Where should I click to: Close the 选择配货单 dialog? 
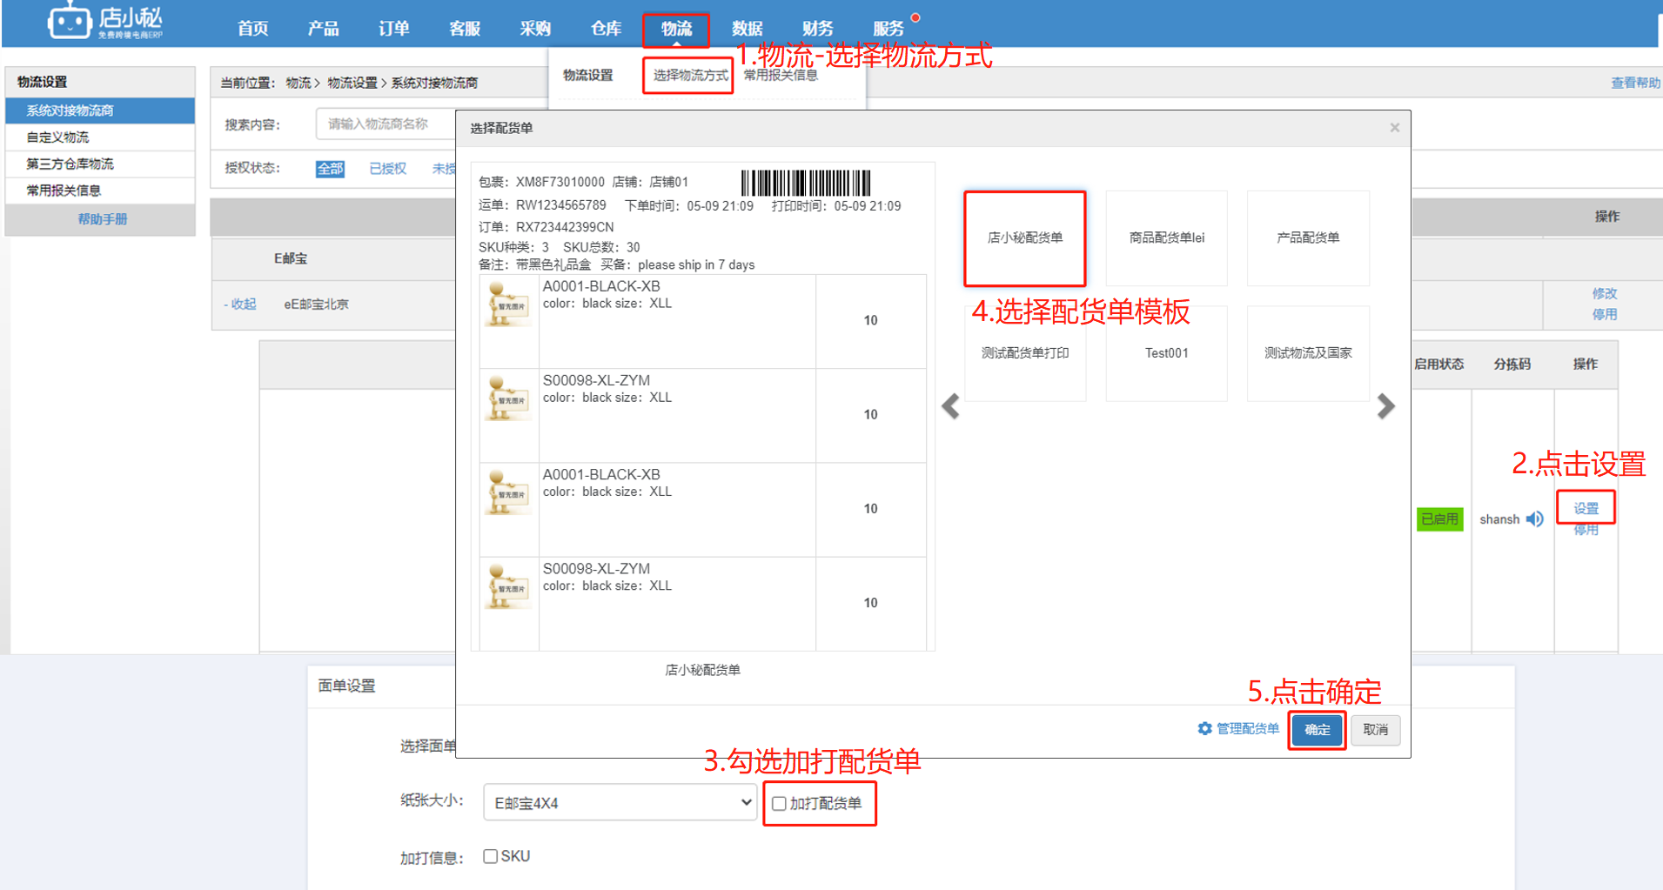(x=1395, y=128)
